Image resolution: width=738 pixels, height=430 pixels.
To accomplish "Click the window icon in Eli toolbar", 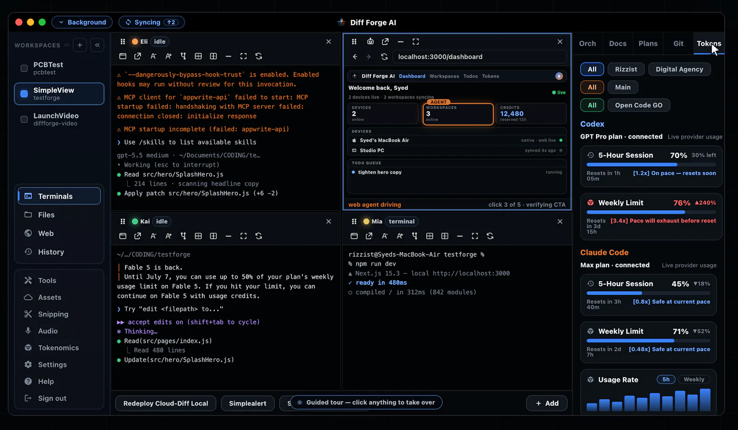I will 123,56.
